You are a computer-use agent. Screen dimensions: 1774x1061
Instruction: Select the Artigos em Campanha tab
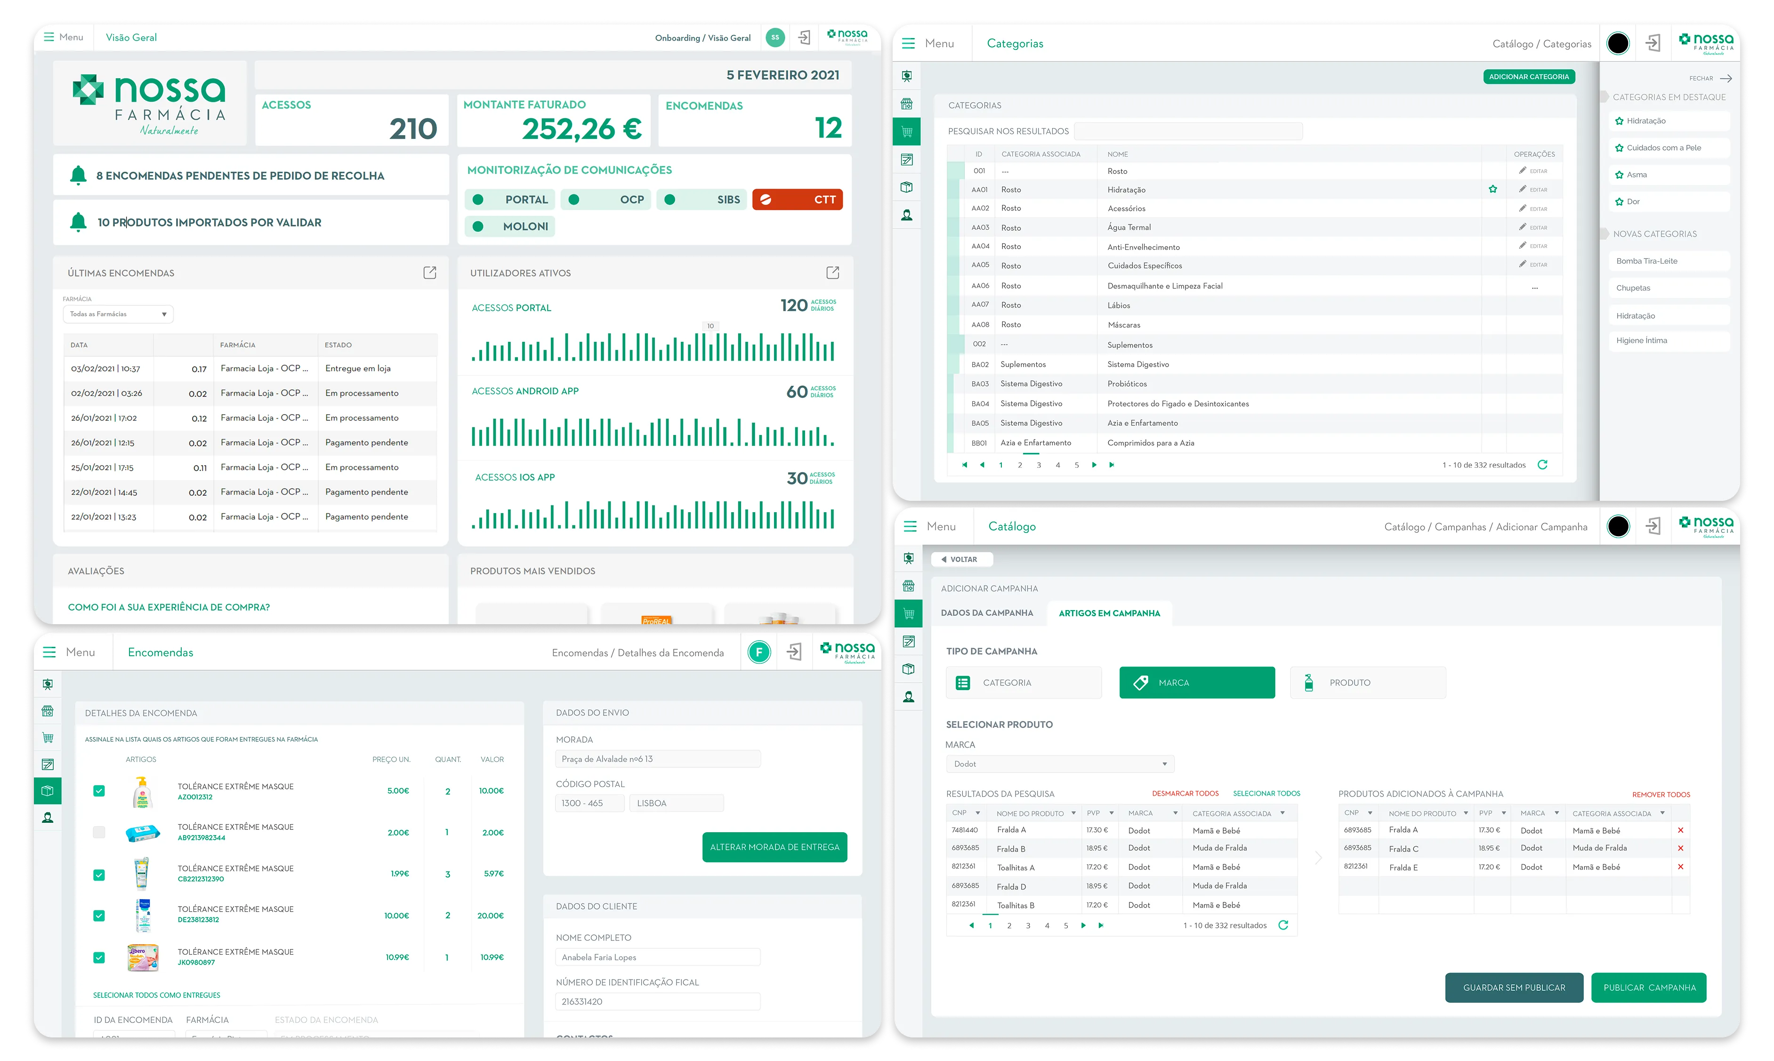click(x=1109, y=613)
